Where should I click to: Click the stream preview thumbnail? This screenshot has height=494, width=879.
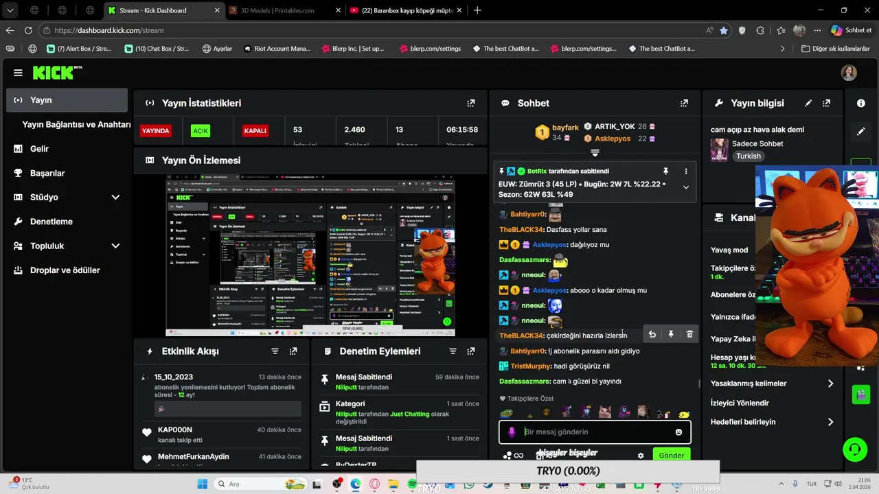coord(310,255)
